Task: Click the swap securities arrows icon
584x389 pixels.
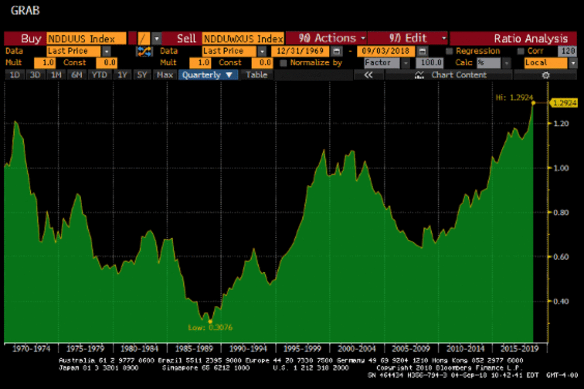Action: 144,51
